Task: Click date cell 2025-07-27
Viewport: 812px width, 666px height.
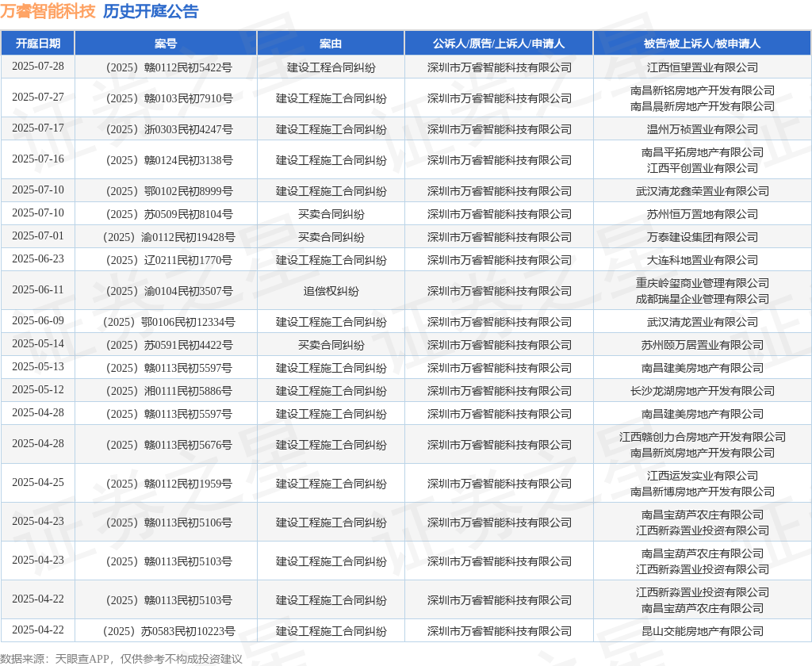Action: [38, 98]
